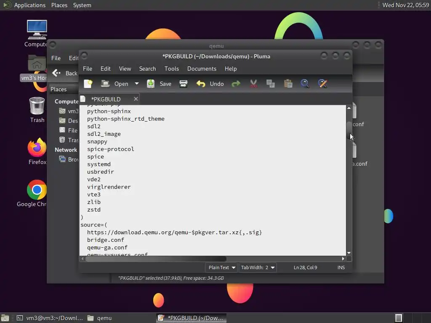This screenshot has width=431, height=323.
Task: Click the horizontal scrollbar right arrow
Action: [343, 259]
